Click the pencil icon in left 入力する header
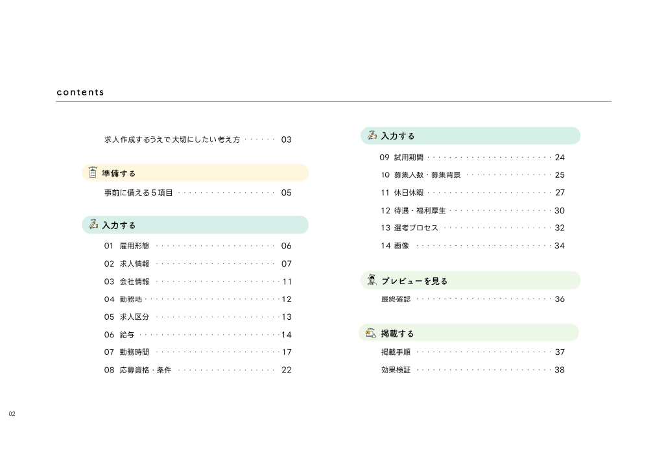 [x=93, y=224]
